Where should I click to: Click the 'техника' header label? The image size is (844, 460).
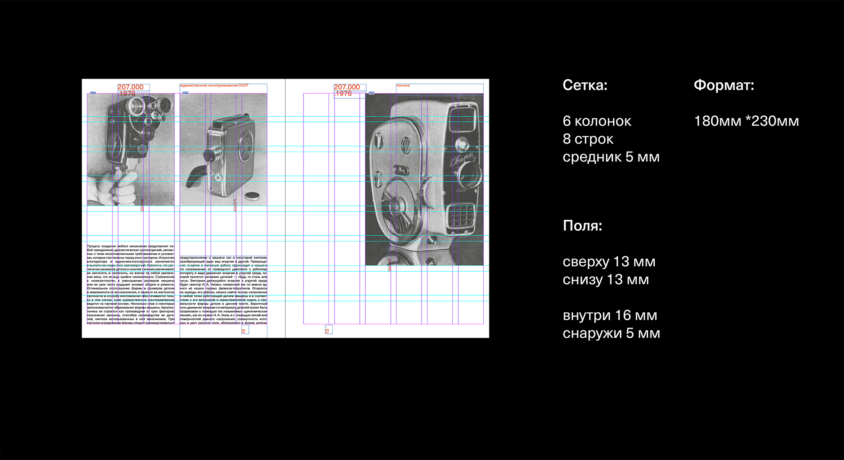coord(403,86)
